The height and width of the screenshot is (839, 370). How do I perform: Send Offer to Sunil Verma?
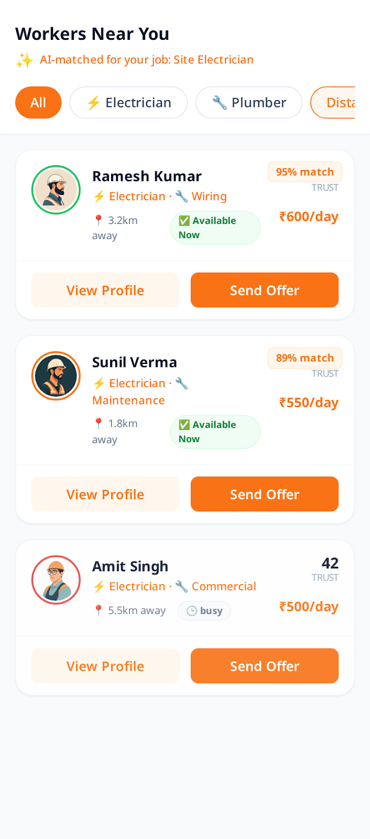(265, 494)
